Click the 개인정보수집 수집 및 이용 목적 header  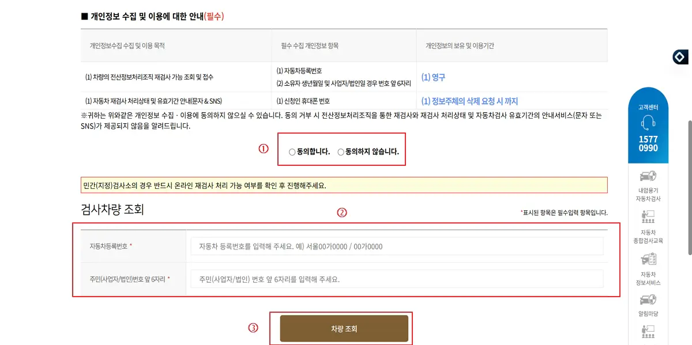[127, 46]
